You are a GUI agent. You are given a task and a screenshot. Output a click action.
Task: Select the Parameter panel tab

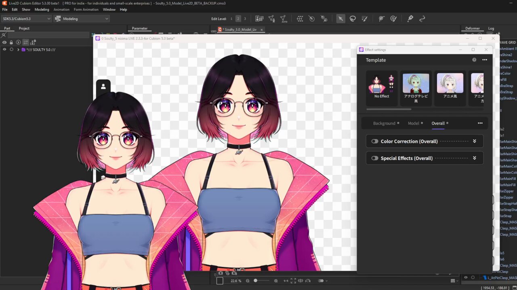coord(140,29)
